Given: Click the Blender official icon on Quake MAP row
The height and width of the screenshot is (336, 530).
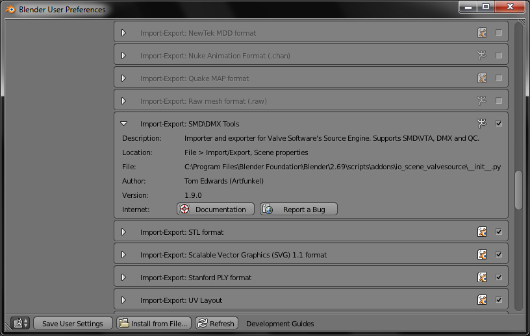Looking at the screenshot, I should [x=482, y=78].
